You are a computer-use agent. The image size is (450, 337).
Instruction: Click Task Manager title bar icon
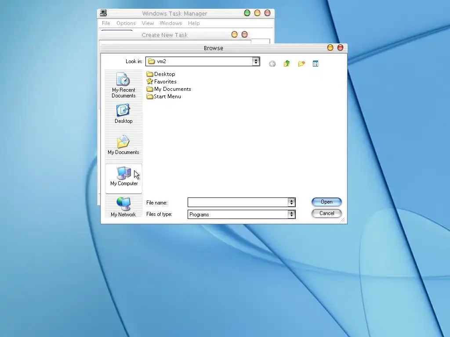pos(103,13)
